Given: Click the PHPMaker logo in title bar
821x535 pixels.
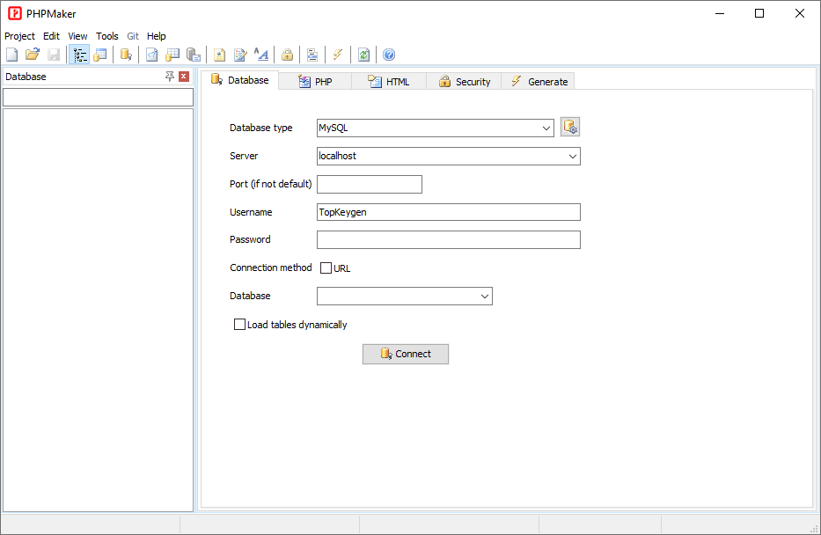Looking at the screenshot, I should coord(15,13).
